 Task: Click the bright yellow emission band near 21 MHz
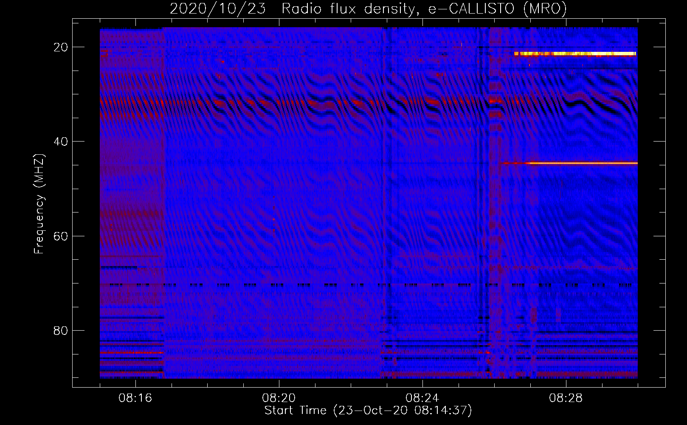point(575,54)
